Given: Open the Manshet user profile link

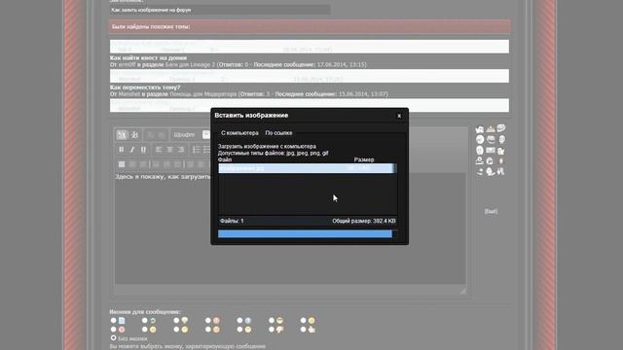Looking at the screenshot, I should click(129, 94).
